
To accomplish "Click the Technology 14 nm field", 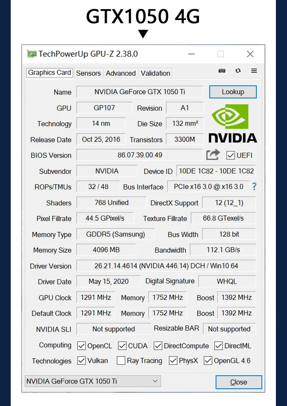I will pyautogui.click(x=101, y=123).
